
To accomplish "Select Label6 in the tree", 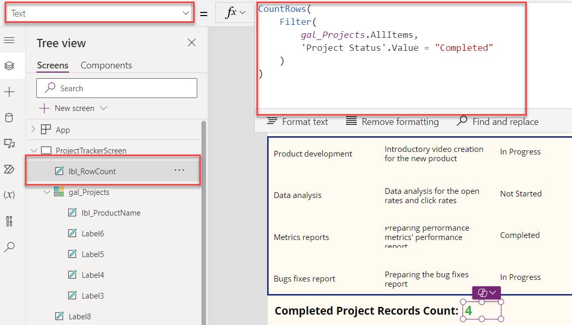I will click(93, 234).
